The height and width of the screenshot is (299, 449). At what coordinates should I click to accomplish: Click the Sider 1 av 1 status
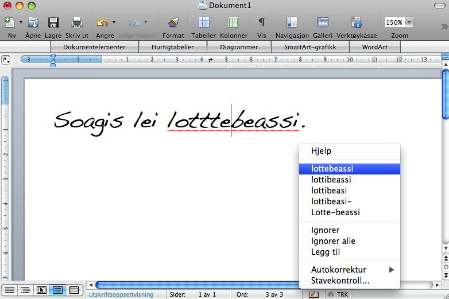tap(193, 294)
